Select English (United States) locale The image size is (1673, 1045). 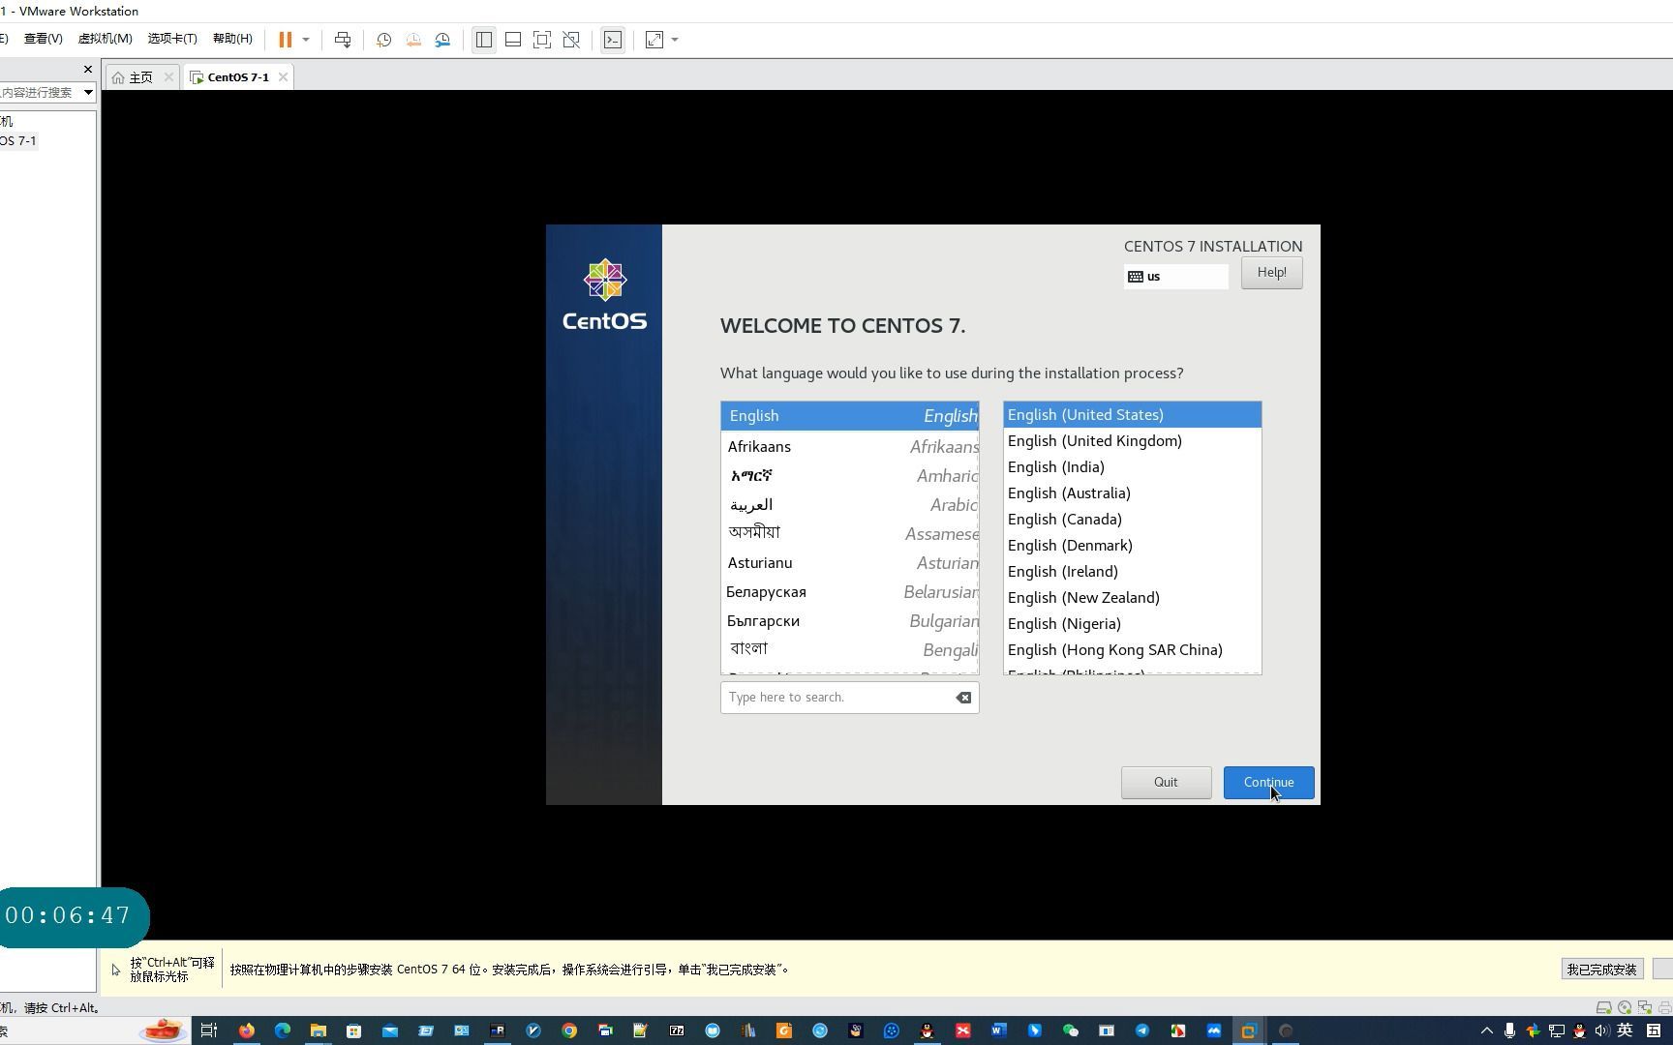(x=1132, y=415)
